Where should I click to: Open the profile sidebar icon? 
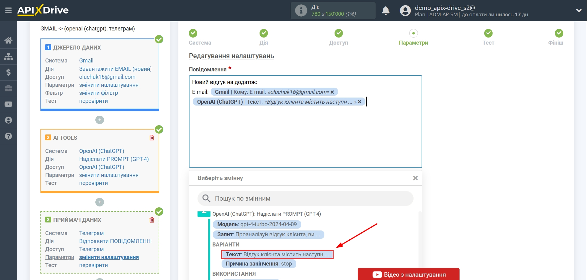pyautogui.click(x=8, y=120)
